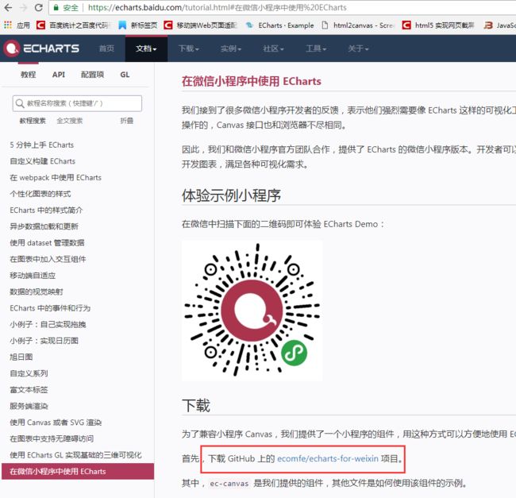Open html2canvas bookmark
The width and height of the screenshot is (516, 498).
click(x=357, y=25)
